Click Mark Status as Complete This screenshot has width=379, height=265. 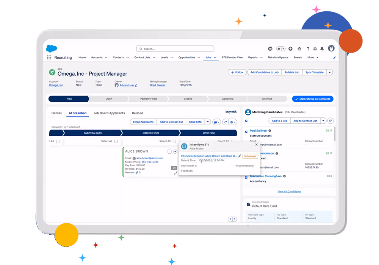(313, 99)
